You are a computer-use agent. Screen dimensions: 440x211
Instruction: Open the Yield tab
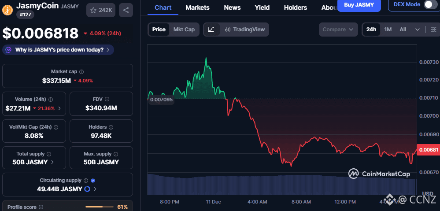(x=262, y=7)
